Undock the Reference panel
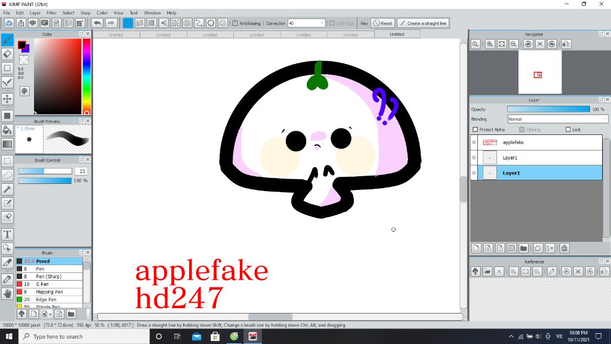 tap(601, 262)
